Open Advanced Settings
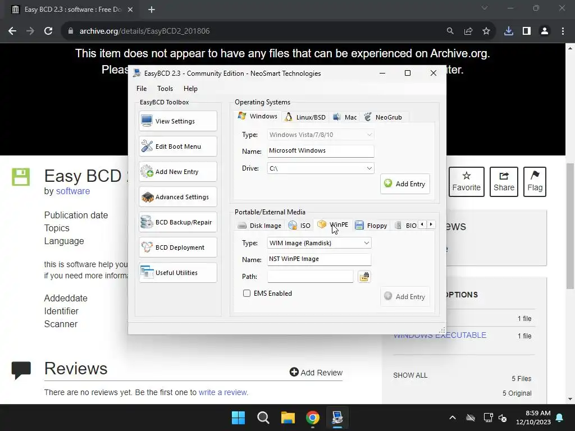The image size is (575, 431). [178, 197]
